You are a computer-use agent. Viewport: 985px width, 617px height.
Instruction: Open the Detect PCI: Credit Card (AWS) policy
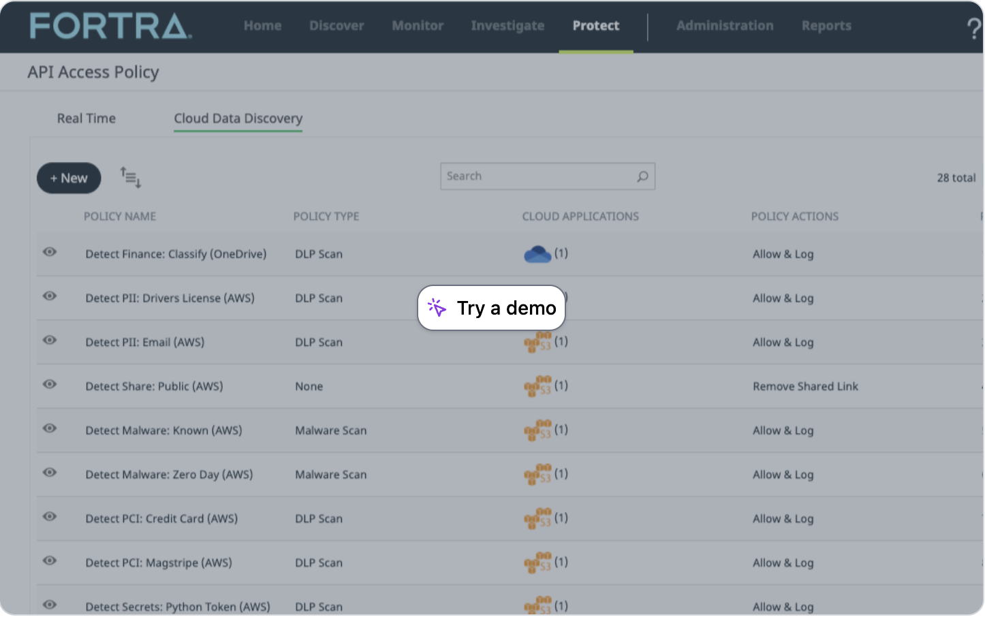click(161, 518)
